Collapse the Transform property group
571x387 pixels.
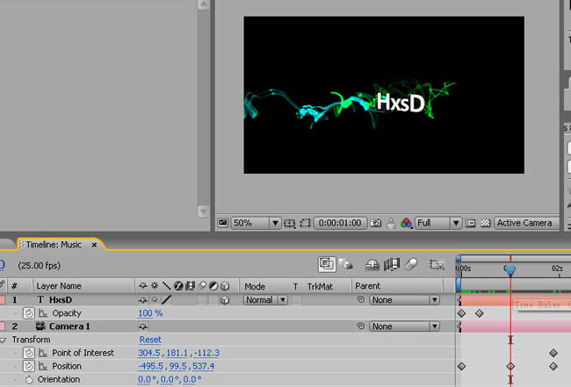(x=4, y=340)
